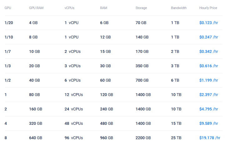The width and height of the screenshot is (228, 147).
Task: Click the $4.795 /hr price link
Action: pos(208,109)
